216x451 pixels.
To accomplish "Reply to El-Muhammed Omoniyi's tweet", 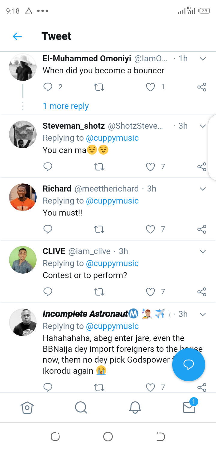I will (48, 87).
